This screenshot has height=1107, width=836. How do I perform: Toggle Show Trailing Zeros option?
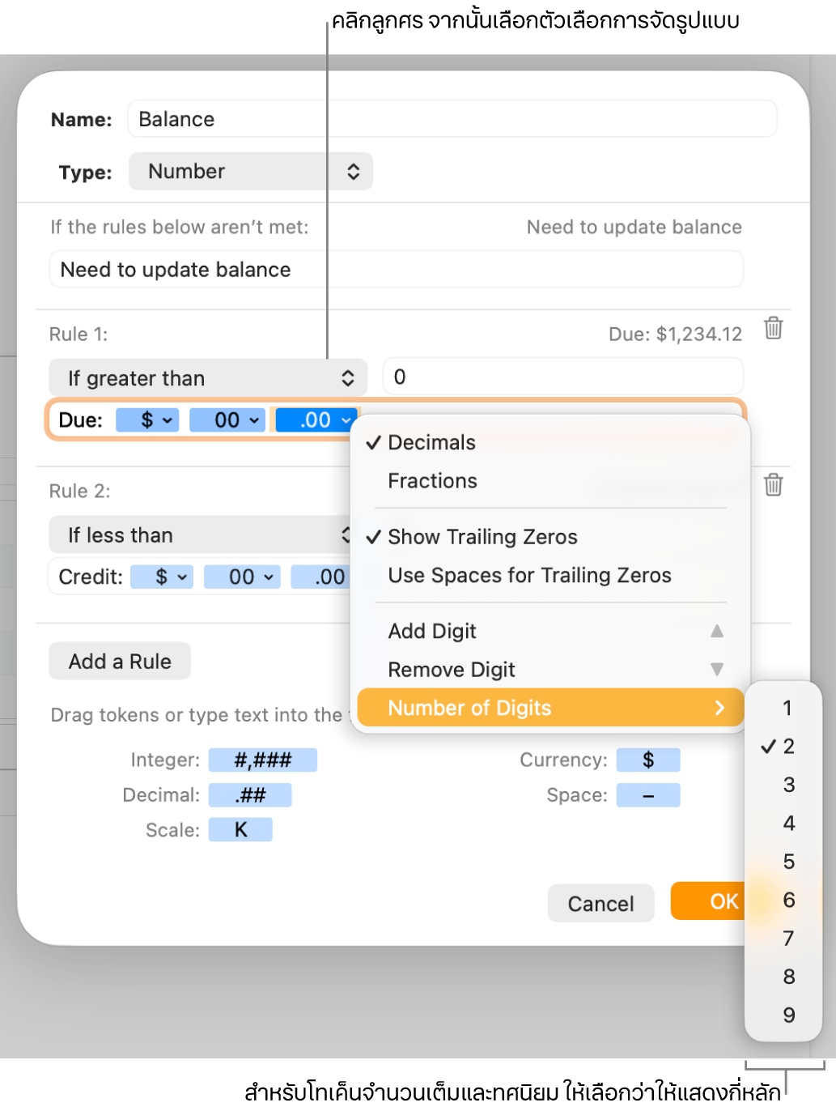(482, 537)
